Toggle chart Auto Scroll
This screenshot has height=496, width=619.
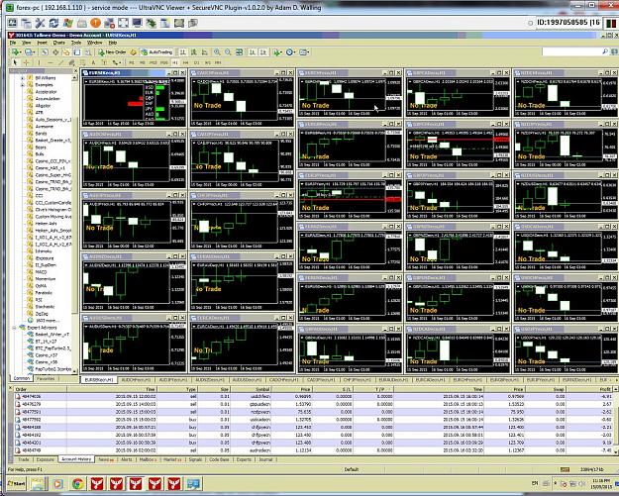(253, 52)
